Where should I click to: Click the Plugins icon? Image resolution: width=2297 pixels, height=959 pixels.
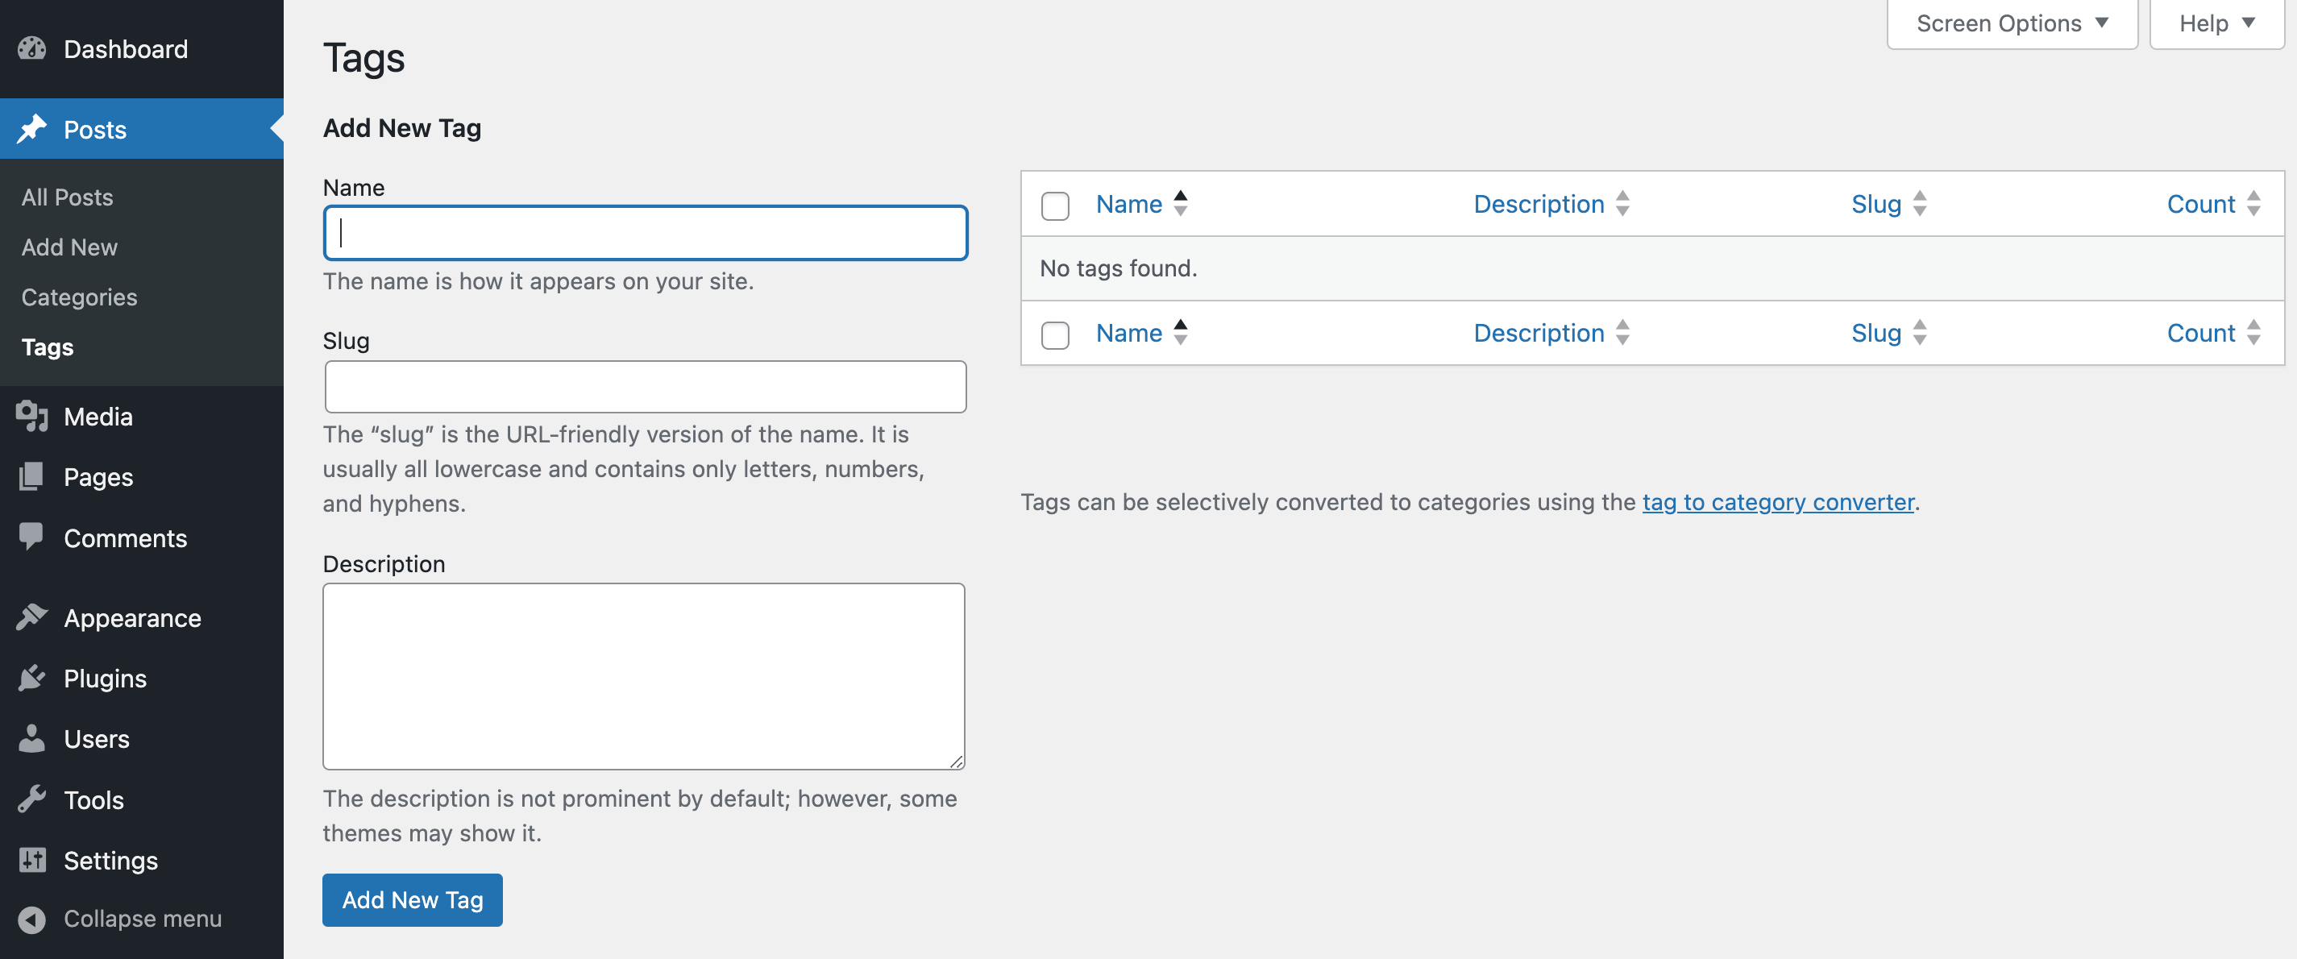pos(32,678)
